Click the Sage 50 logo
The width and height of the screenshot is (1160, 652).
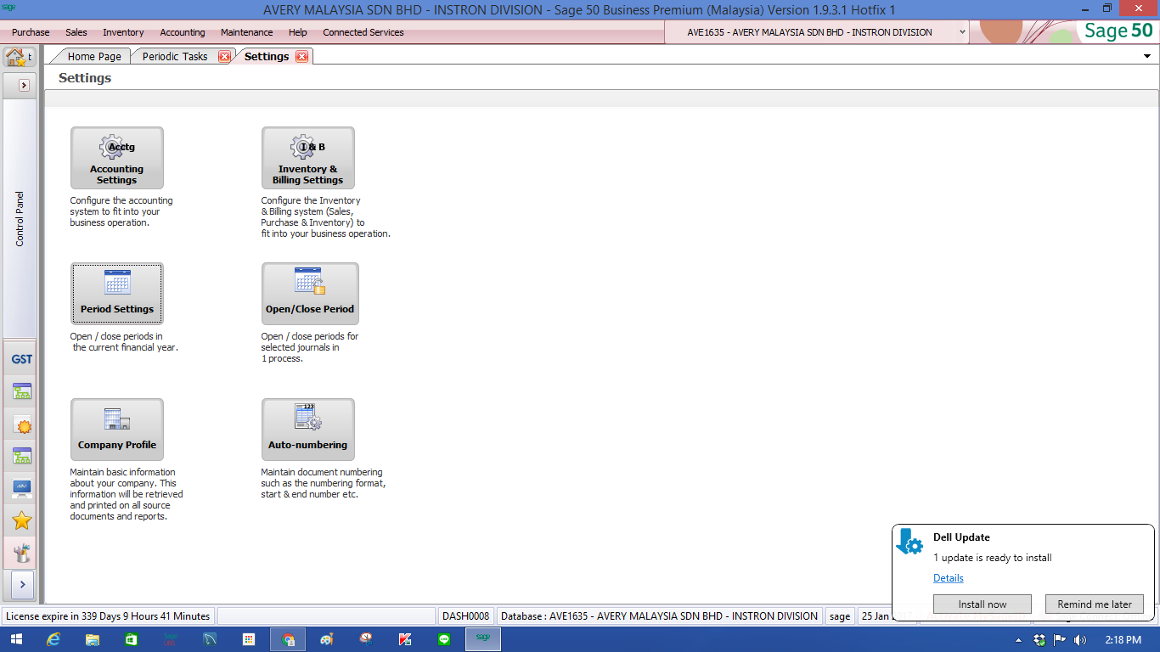pyautogui.click(x=1118, y=31)
